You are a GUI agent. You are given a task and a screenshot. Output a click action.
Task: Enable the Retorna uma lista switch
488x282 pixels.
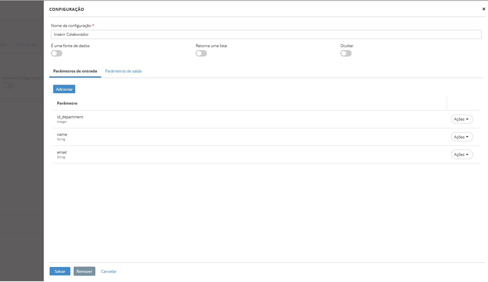click(x=201, y=53)
